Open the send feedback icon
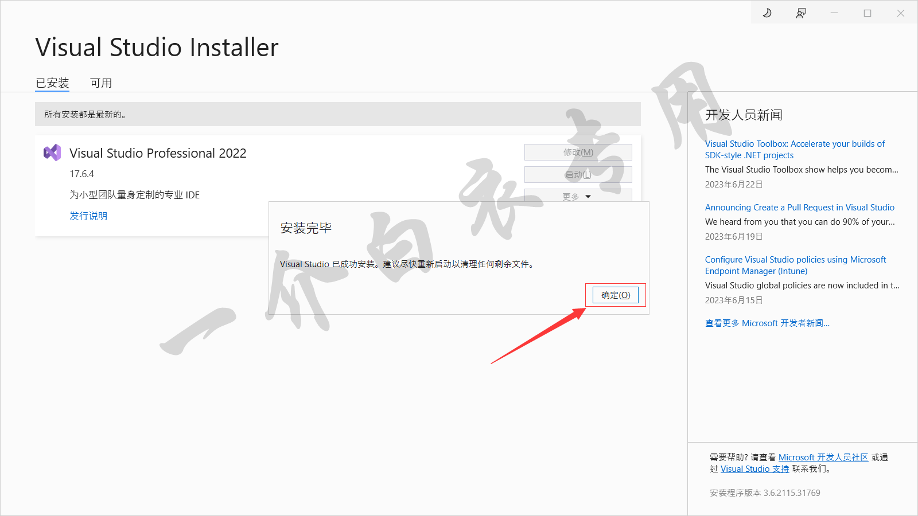Screen dimensions: 918x516 click(801, 13)
